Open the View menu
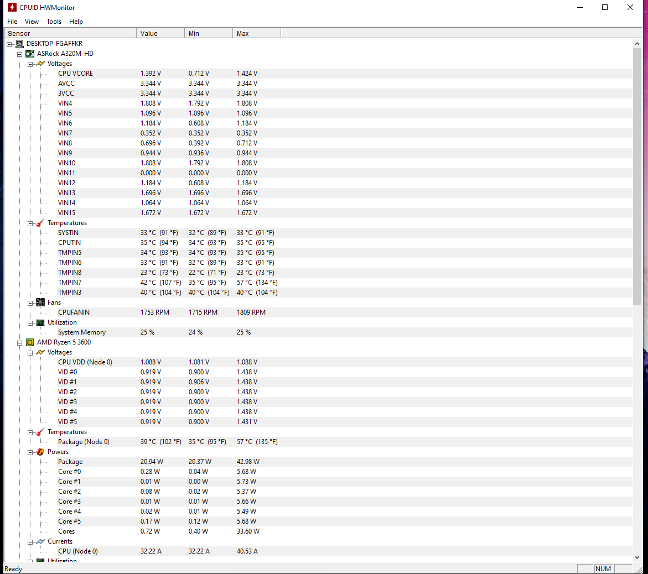648x574 pixels. tap(32, 22)
